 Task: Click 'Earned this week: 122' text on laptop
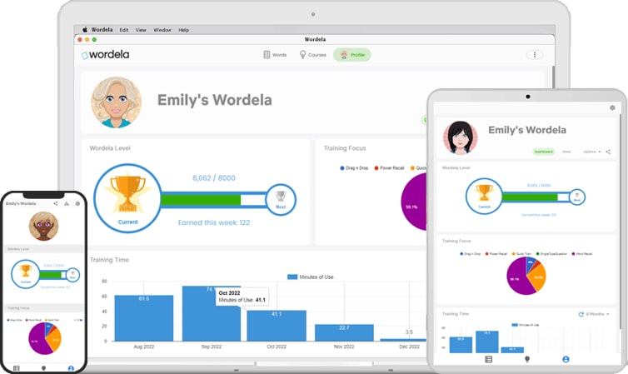[214, 222]
